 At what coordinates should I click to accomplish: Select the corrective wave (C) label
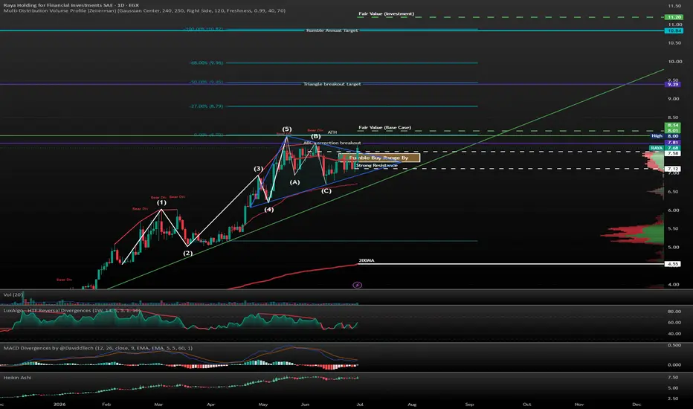(x=326, y=190)
